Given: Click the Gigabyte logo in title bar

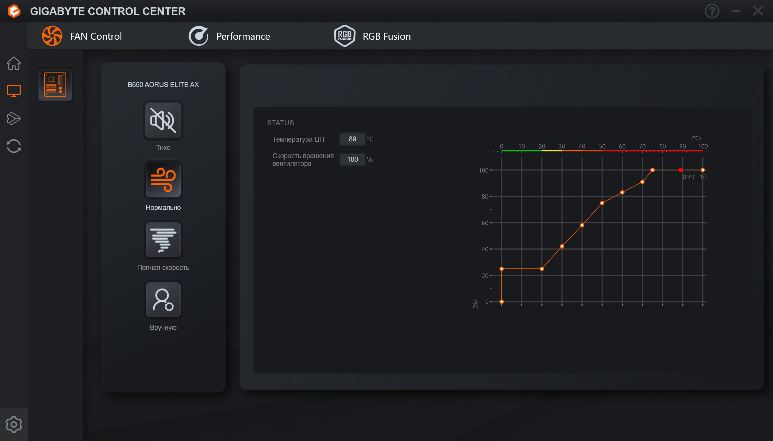Looking at the screenshot, I should pos(14,11).
